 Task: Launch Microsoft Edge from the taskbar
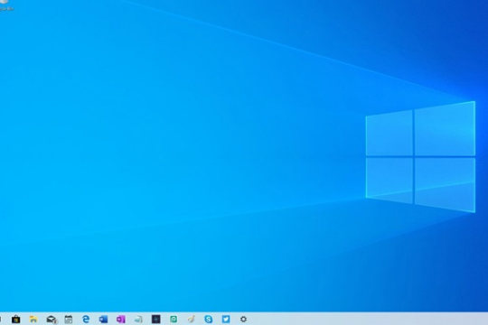click(86, 319)
